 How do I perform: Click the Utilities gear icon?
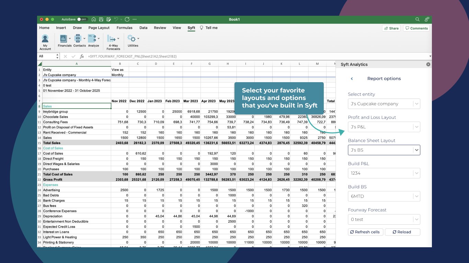[x=131, y=38]
